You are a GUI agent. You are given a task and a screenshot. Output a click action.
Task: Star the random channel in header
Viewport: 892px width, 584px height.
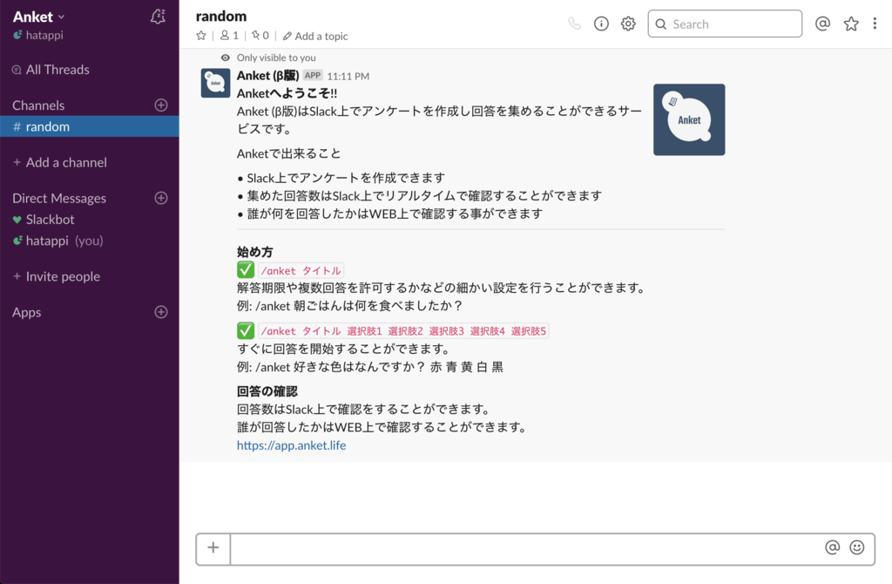(x=201, y=36)
